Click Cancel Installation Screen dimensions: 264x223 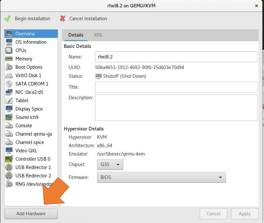click(87, 19)
